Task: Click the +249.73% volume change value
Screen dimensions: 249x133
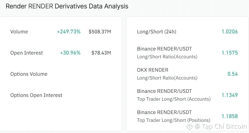Action: coord(69,32)
